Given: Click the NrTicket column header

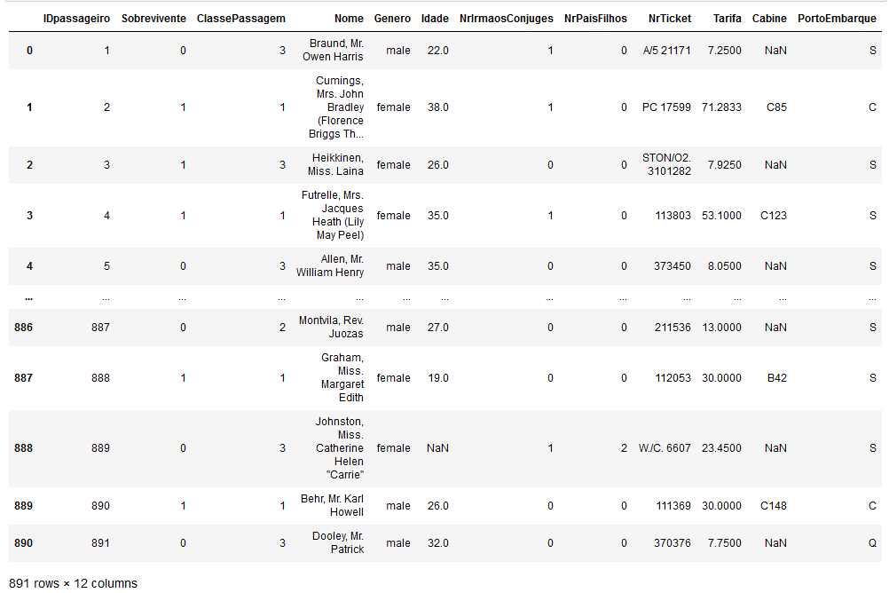Looking at the screenshot, I should (669, 18).
